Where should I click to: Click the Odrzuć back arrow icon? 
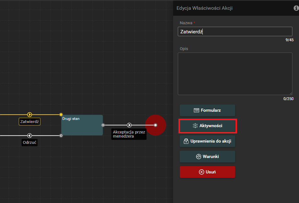(x=30, y=136)
